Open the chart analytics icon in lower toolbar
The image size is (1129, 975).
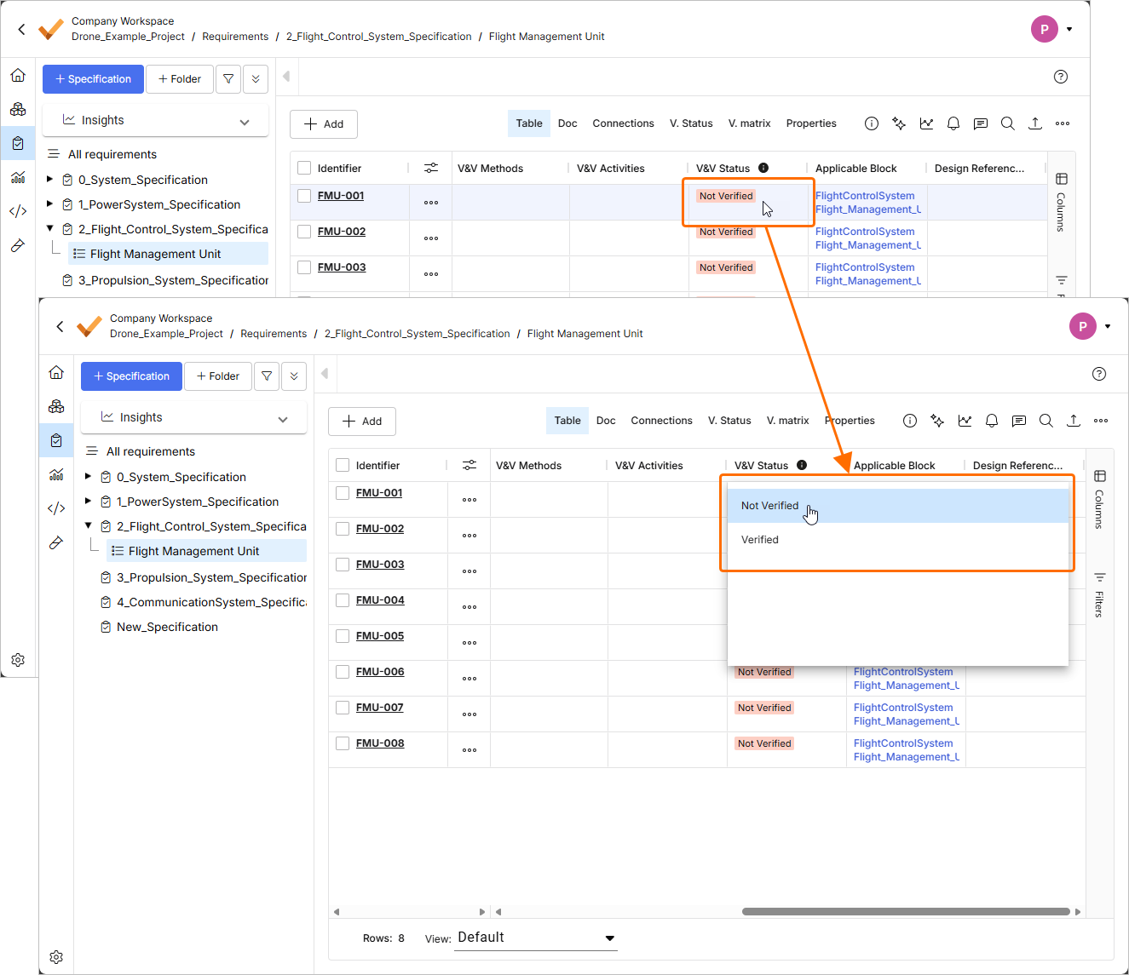pos(965,421)
